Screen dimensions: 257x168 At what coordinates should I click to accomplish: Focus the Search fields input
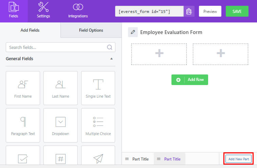(60, 47)
